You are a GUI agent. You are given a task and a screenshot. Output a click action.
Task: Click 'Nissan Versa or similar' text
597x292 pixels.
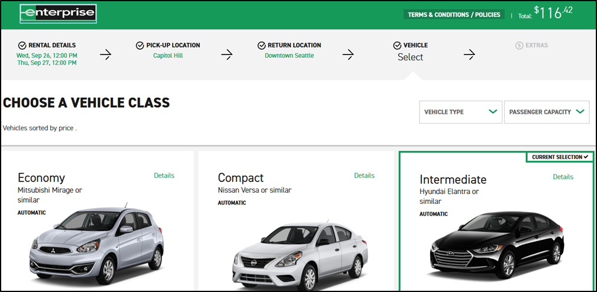(x=254, y=190)
